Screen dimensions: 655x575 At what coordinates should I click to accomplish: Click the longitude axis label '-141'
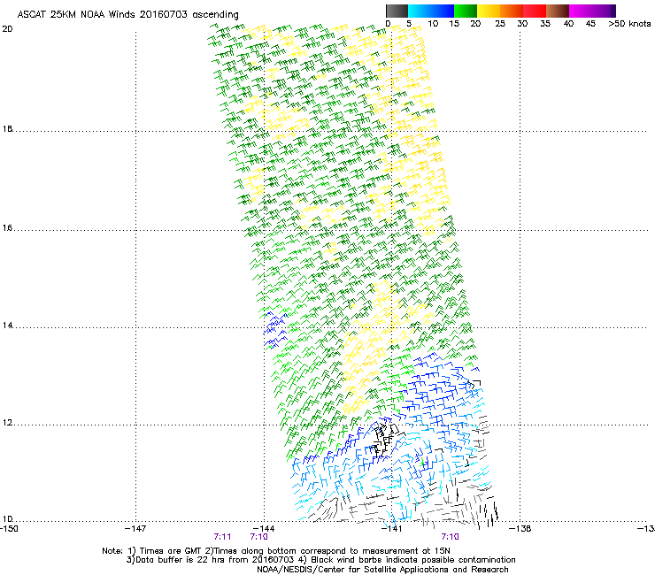[392, 529]
